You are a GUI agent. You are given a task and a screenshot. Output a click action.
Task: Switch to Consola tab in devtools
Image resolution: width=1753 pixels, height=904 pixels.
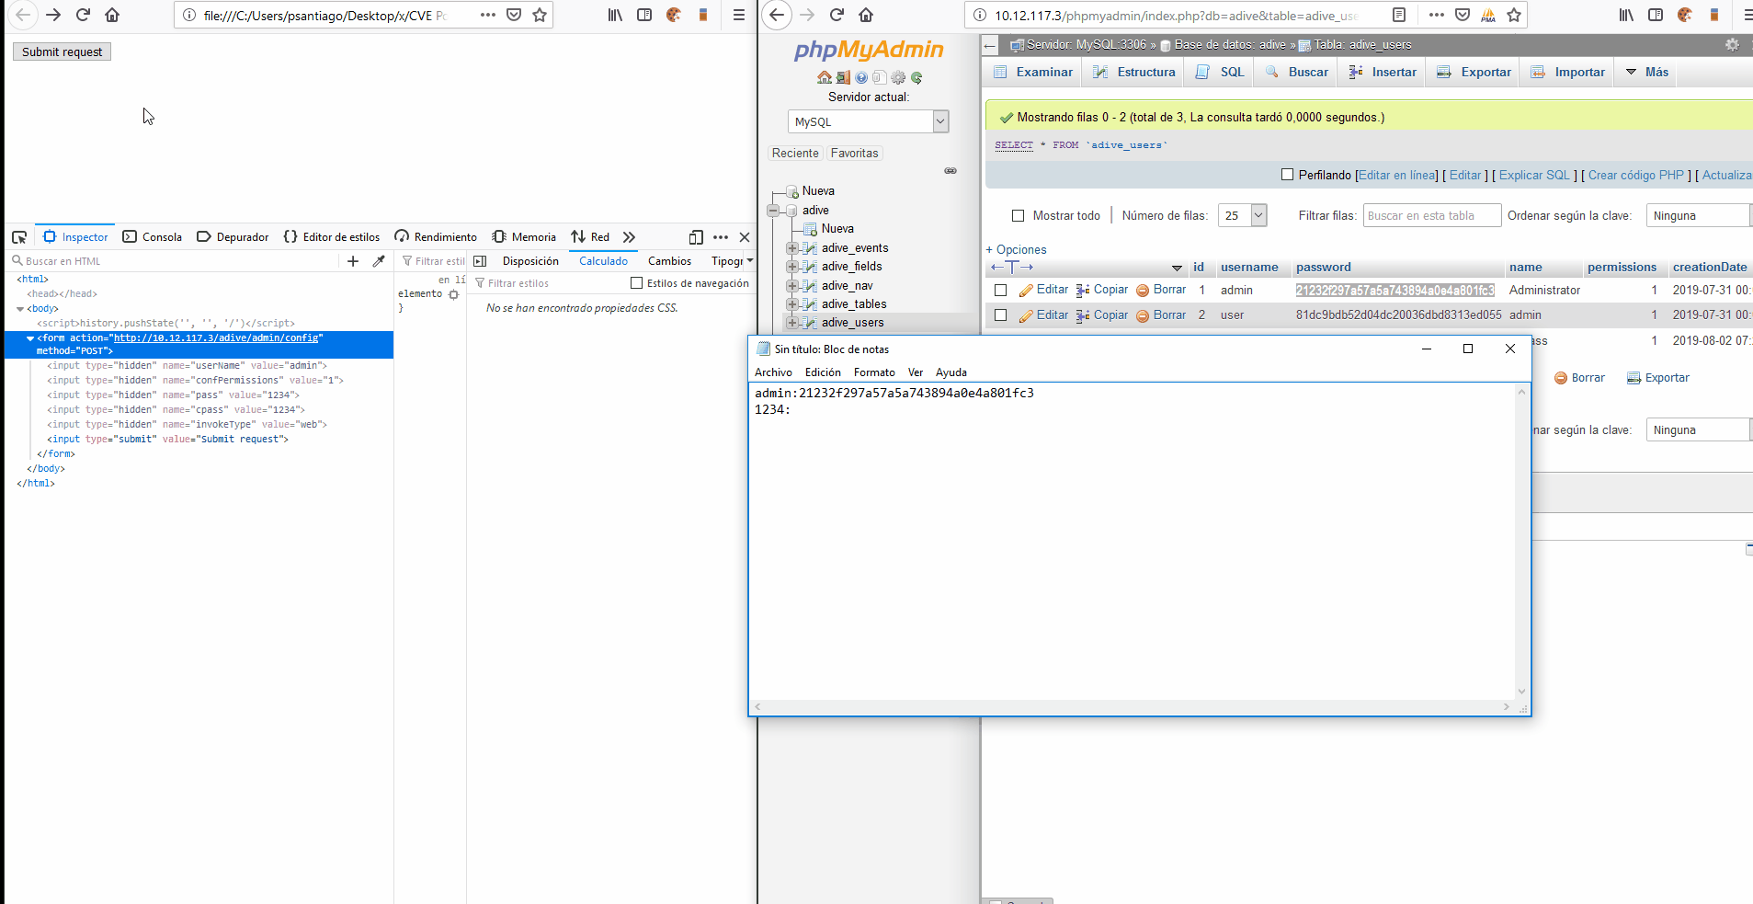(153, 237)
